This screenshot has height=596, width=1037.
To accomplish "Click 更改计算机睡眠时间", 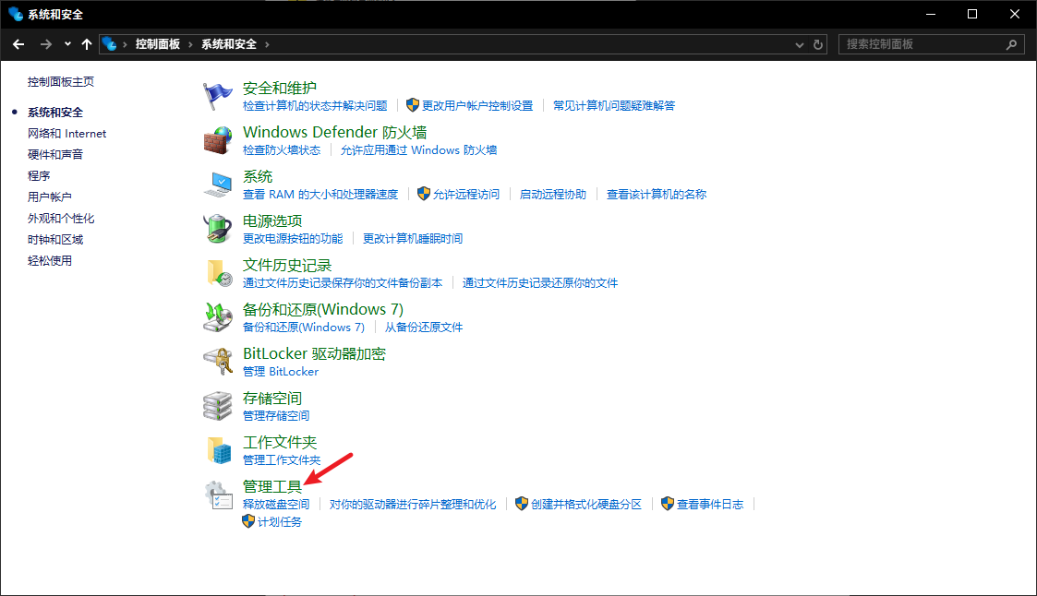I will point(413,239).
